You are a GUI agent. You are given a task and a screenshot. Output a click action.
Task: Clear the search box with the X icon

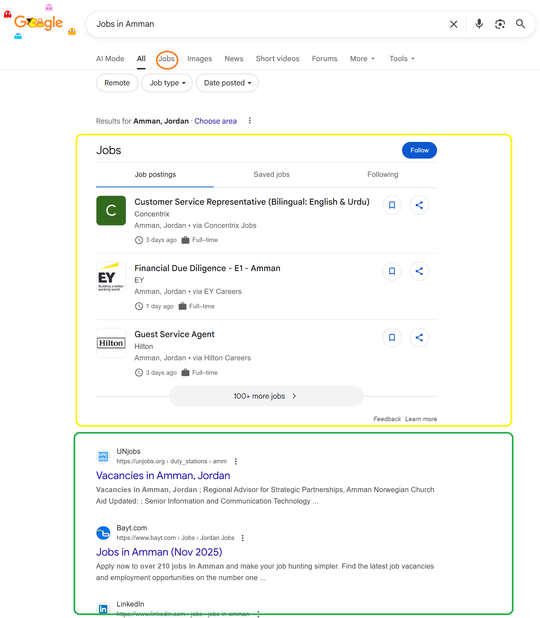click(453, 24)
